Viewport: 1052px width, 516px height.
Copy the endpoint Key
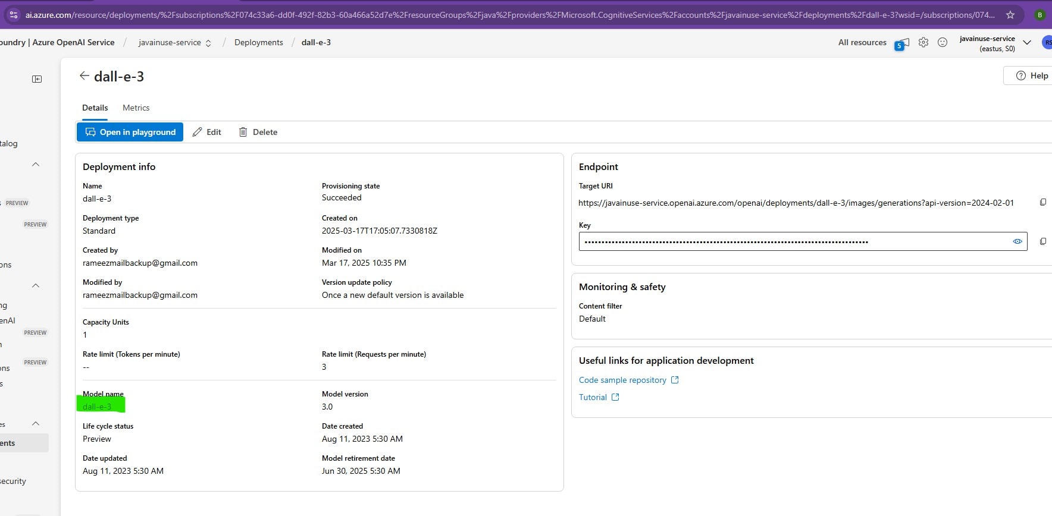coord(1042,241)
